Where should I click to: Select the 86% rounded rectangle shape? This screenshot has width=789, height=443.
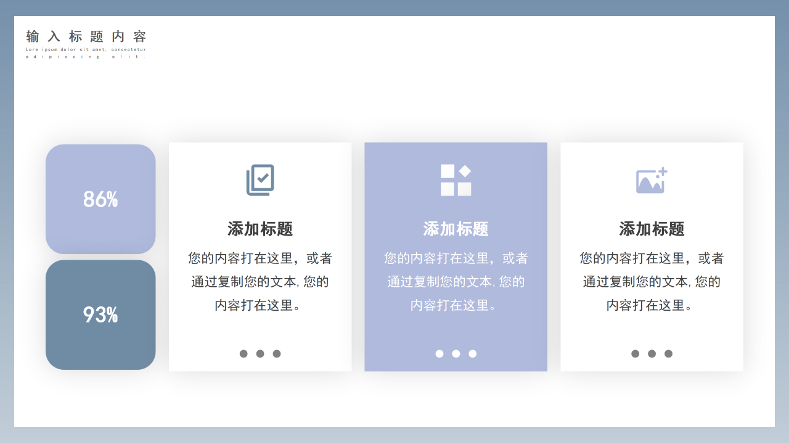[x=100, y=198]
